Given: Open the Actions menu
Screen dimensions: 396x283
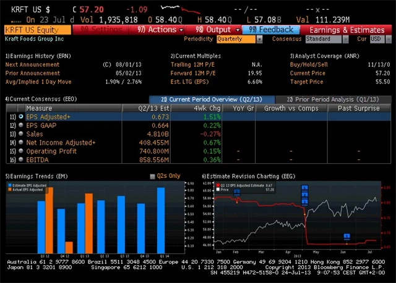Looking at the screenshot, I should tap(161, 30).
